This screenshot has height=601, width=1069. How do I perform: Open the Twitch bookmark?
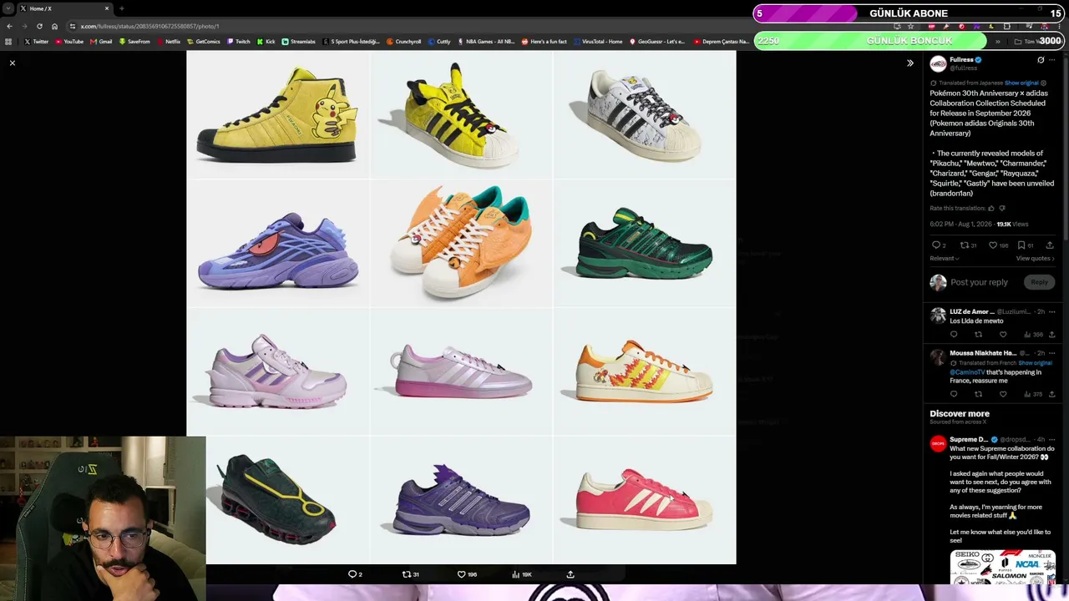(239, 42)
